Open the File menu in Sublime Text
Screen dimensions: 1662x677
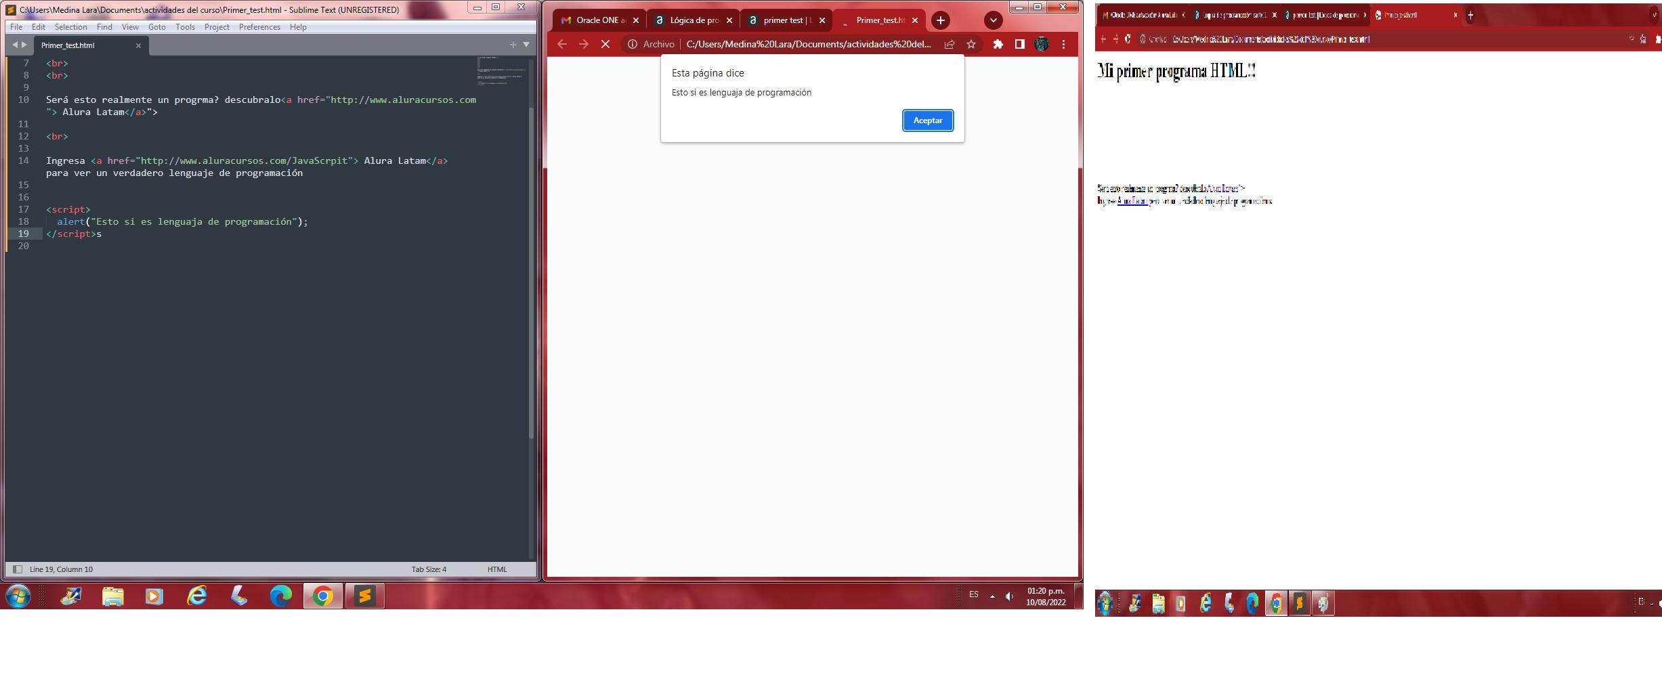click(x=16, y=27)
